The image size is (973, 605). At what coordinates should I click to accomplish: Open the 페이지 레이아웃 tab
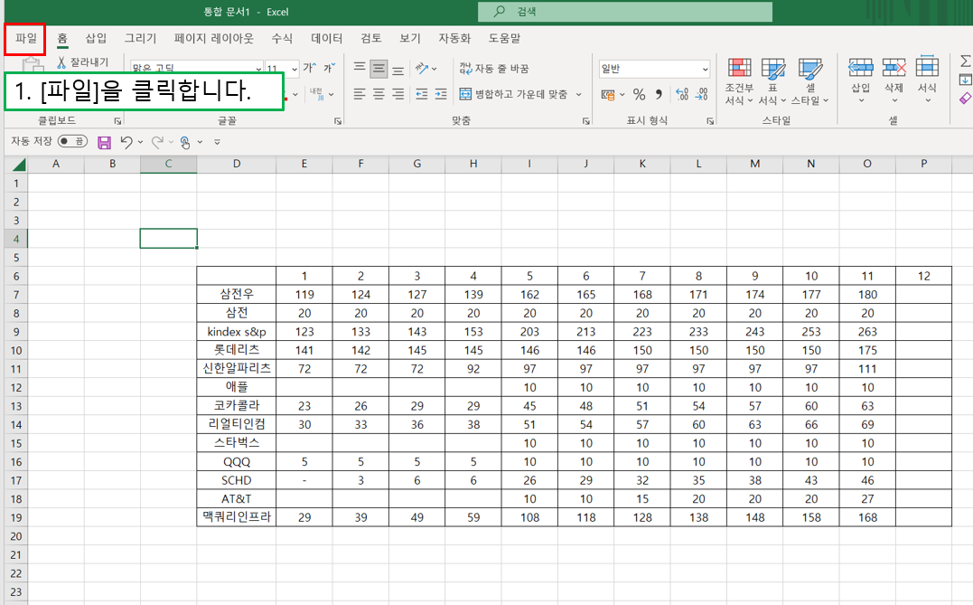pyautogui.click(x=214, y=39)
